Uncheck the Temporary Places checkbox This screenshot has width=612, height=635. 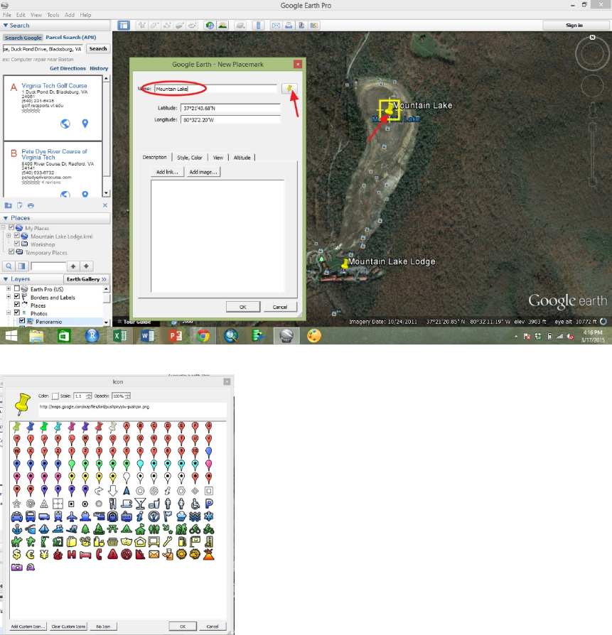pyautogui.click(x=11, y=252)
